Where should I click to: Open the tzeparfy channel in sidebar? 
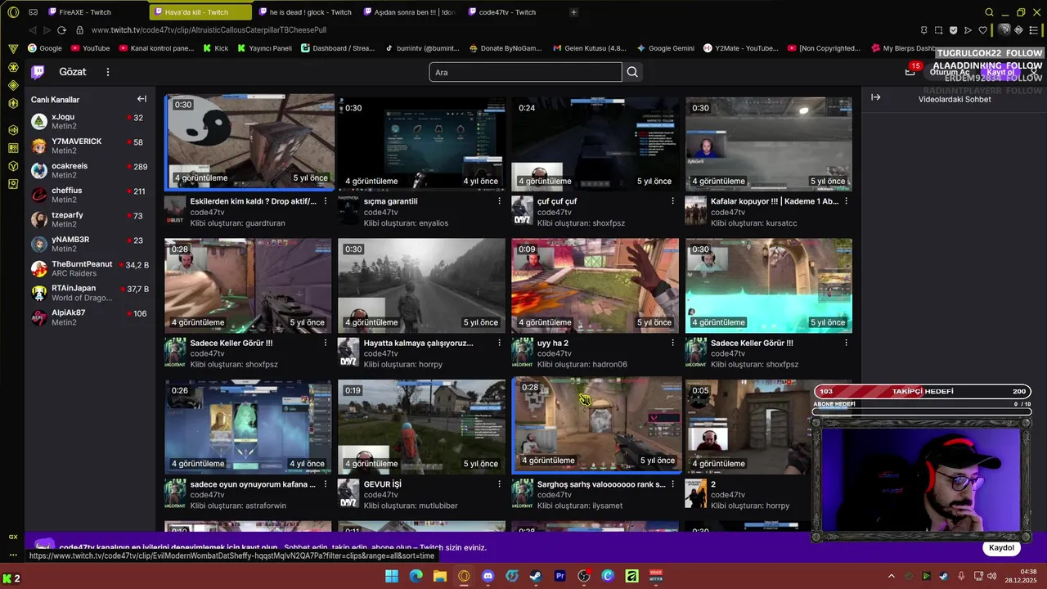pos(90,219)
